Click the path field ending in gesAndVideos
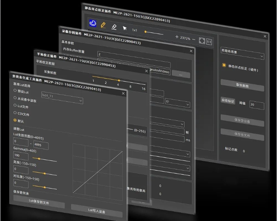Viewport: 277px width, 221px height. coord(160,71)
